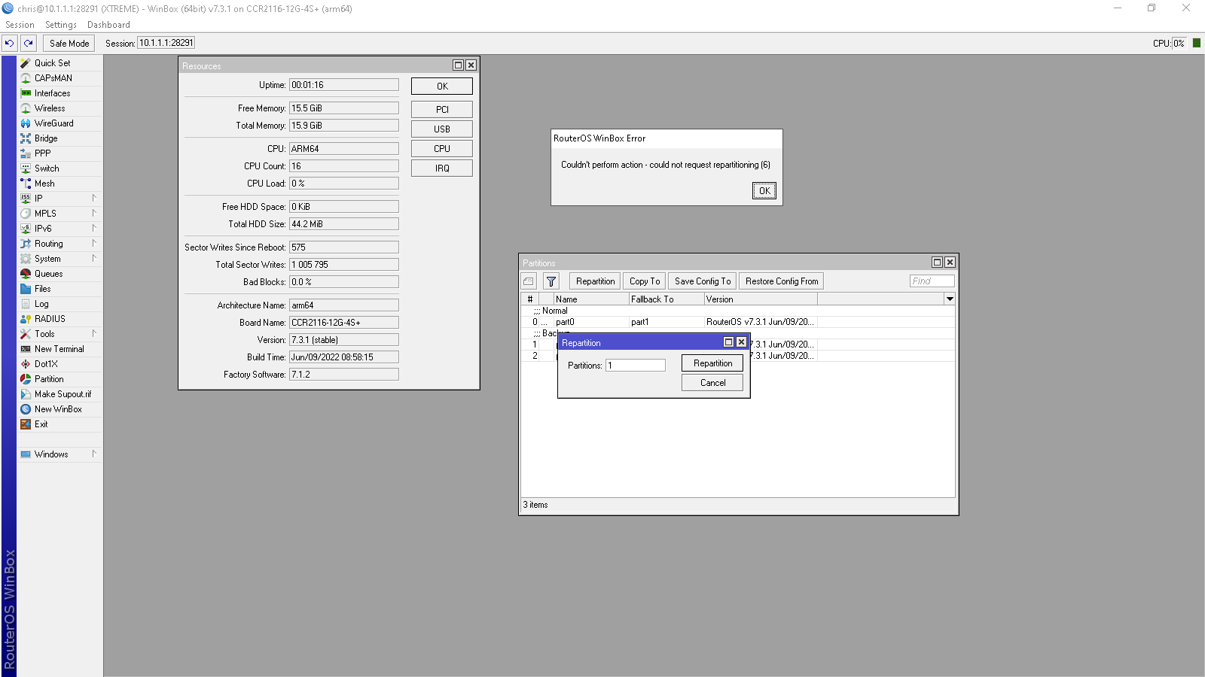Expand IP submenu

tap(94, 199)
